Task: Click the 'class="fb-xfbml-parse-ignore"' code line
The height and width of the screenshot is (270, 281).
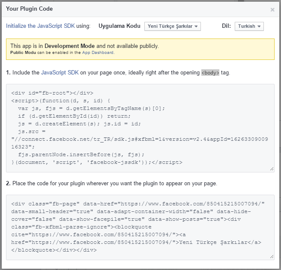Action: [81, 227]
